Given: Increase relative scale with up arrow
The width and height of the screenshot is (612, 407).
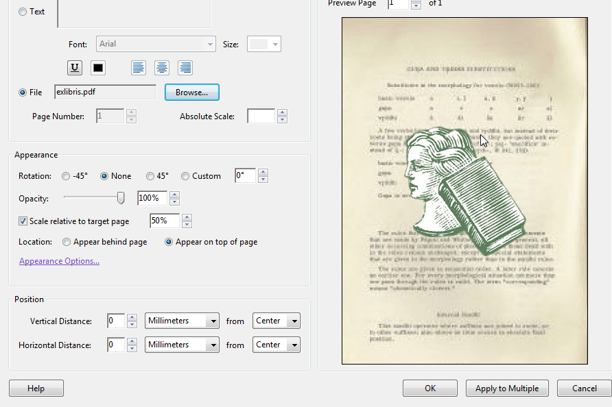Looking at the screenshot, I should pos(187,217).
